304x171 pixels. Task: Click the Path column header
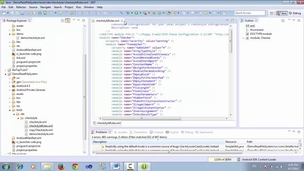(272, 142)
